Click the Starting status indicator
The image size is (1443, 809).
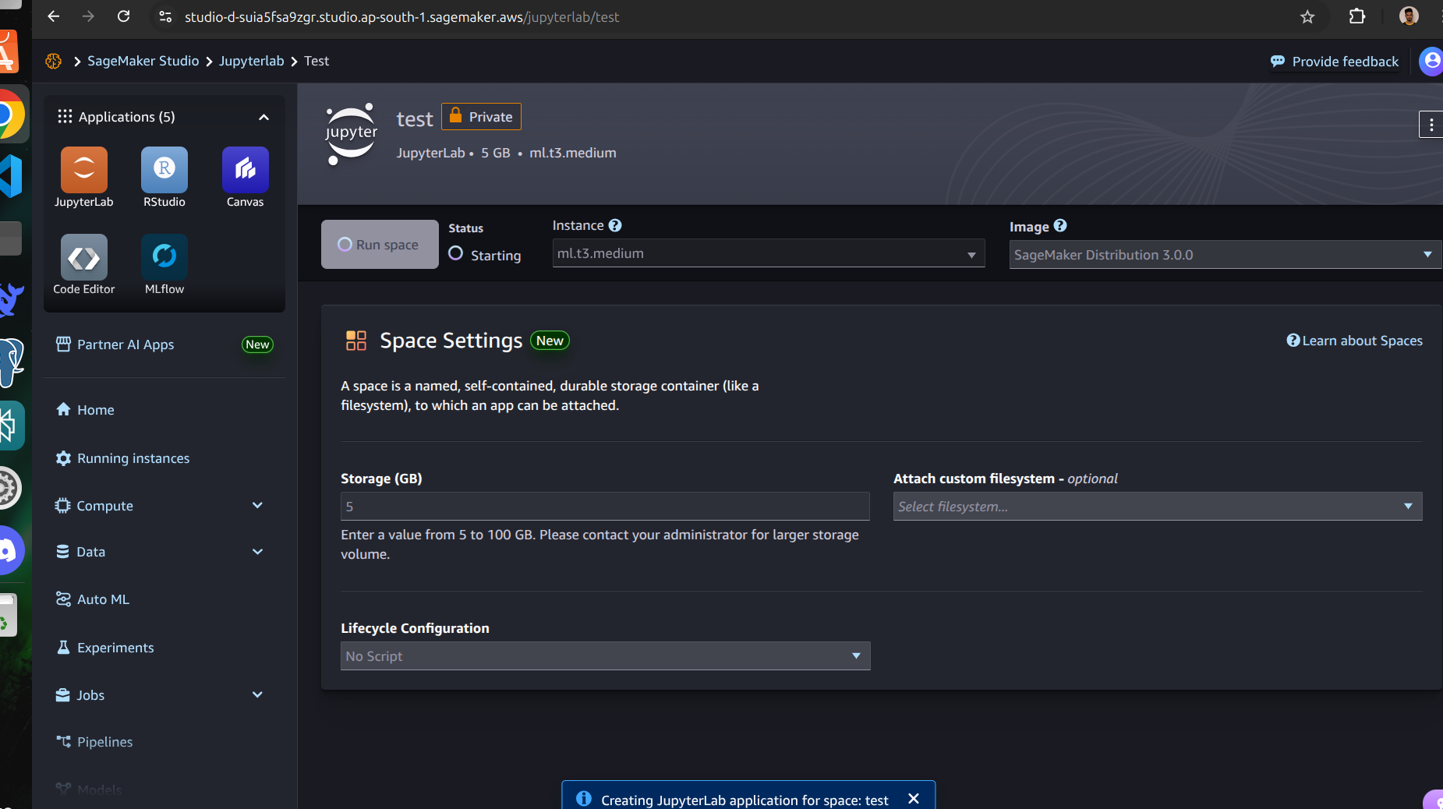485,255
